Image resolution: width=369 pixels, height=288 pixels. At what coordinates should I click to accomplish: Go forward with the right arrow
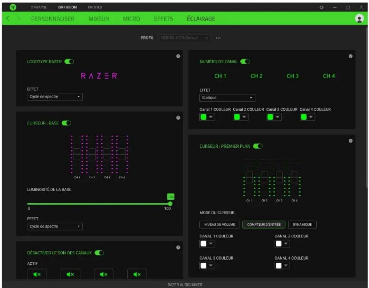coord(18,19)
